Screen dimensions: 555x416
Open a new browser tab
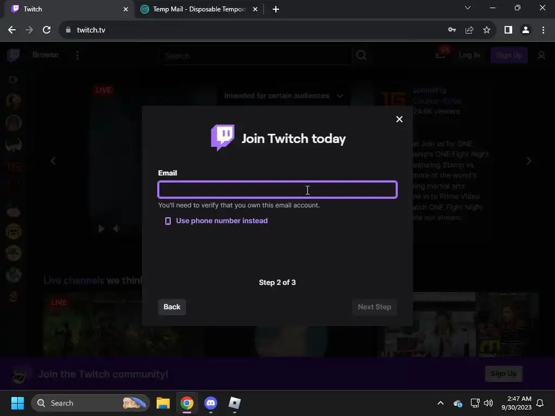click(276, 9)
